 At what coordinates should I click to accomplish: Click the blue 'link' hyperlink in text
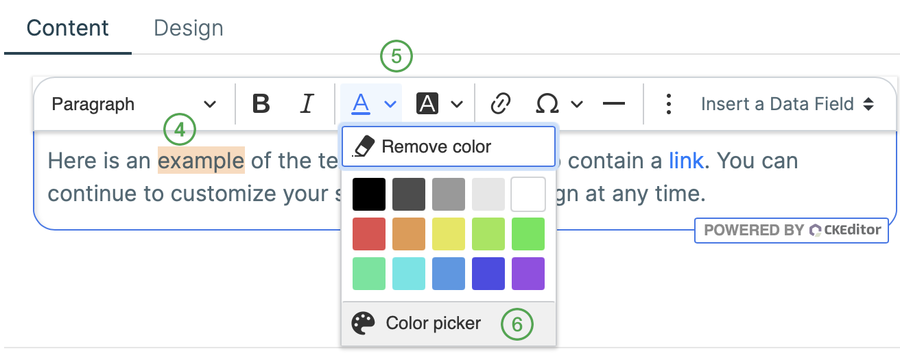coord(686,161)
